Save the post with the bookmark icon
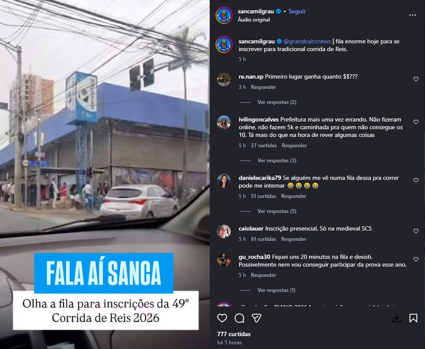Image resolution: width=425 pixels, height=349 pixels. [413, 318]
